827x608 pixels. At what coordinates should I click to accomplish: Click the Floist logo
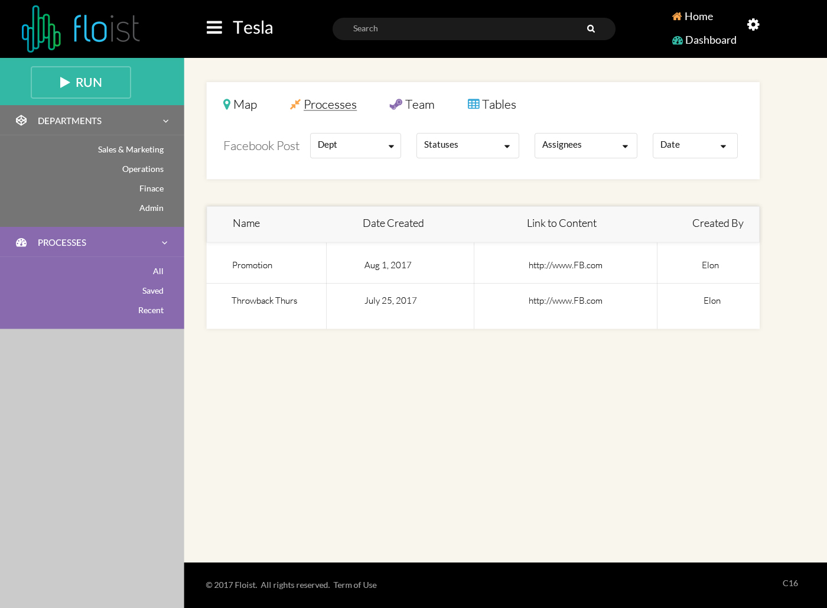[81, 29]
